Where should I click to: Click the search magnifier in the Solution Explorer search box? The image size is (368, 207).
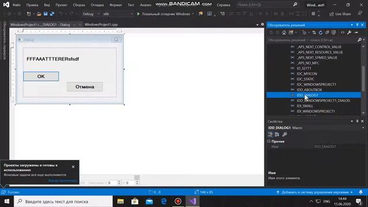pos(359,40)
